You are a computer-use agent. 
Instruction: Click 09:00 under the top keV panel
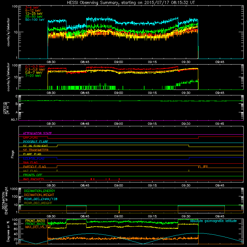point(119,62)
